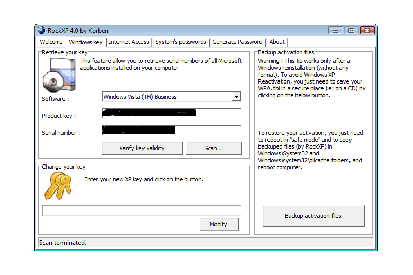Click the 'RockXP 4.0 by Korben' window title
The width and height of the screenshot is (413, 275).
(78, 31)
